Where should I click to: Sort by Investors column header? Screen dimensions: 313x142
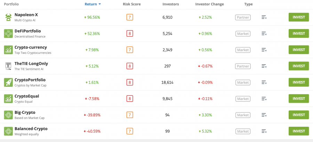click(x=171, y=4)
